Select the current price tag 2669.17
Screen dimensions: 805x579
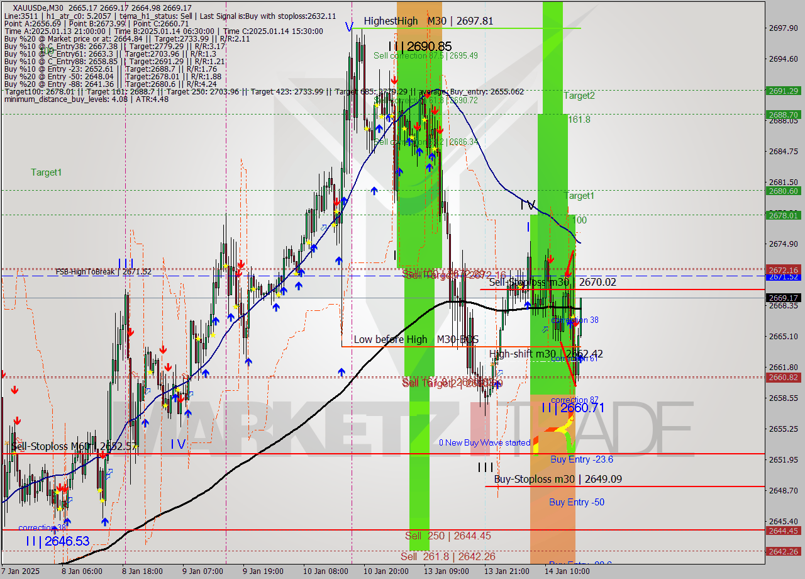784,298
